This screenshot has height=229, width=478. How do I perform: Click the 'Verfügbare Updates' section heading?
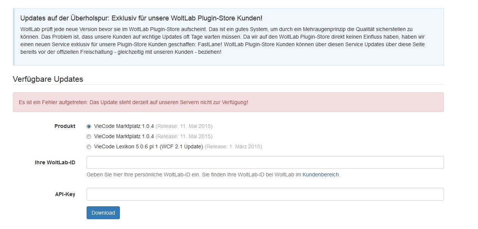pyautogui.click(x=48, y=79)
